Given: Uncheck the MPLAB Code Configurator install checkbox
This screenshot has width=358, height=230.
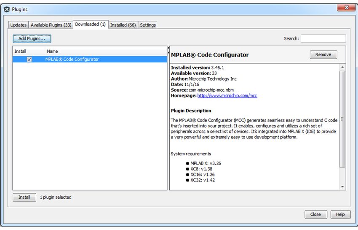Looking at the screenshot, I should point(29,60).
